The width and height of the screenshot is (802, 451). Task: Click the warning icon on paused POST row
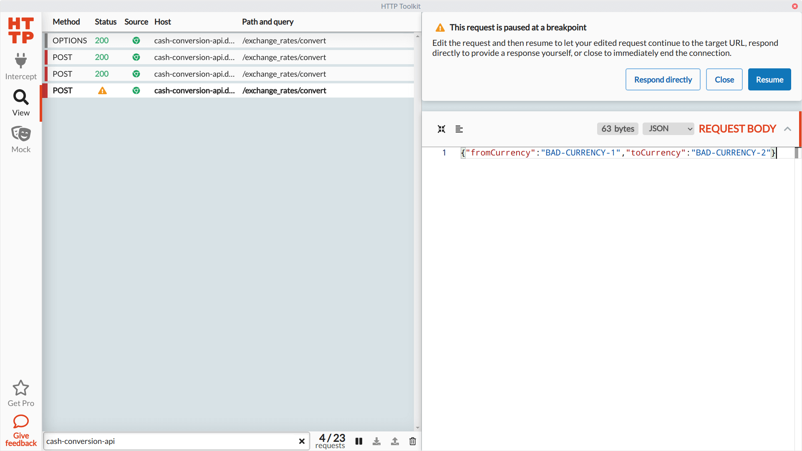102,90
